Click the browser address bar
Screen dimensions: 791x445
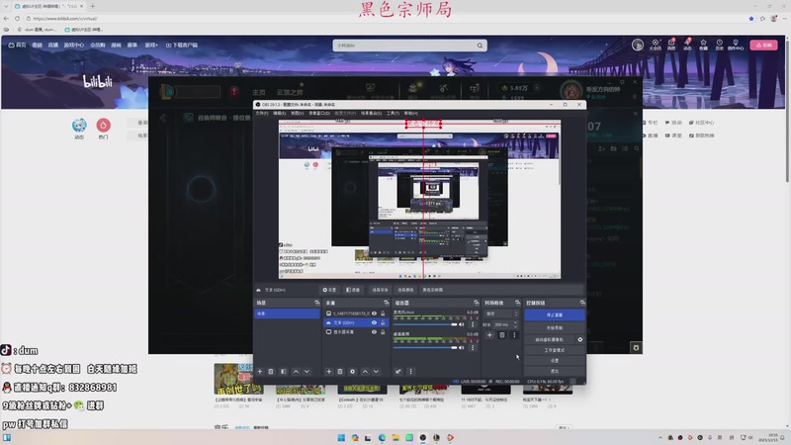384,18
